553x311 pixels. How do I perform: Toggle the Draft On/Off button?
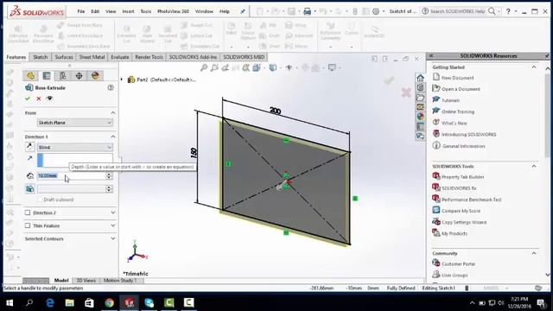pyautogui.click(x=30, y=189)
